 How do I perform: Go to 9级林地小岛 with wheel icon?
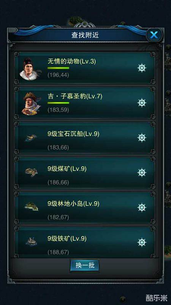coord(142,207)
